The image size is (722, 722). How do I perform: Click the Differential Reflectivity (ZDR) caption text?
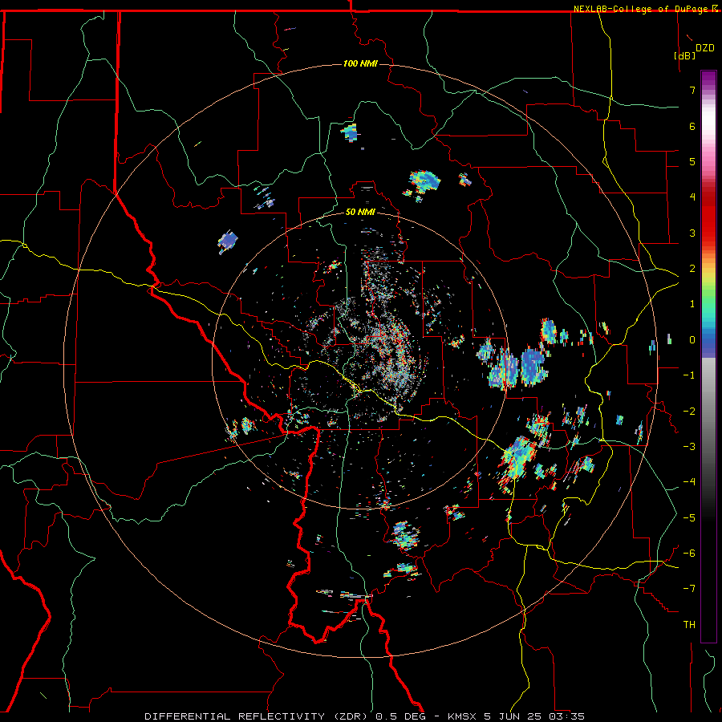coord(258,716)
